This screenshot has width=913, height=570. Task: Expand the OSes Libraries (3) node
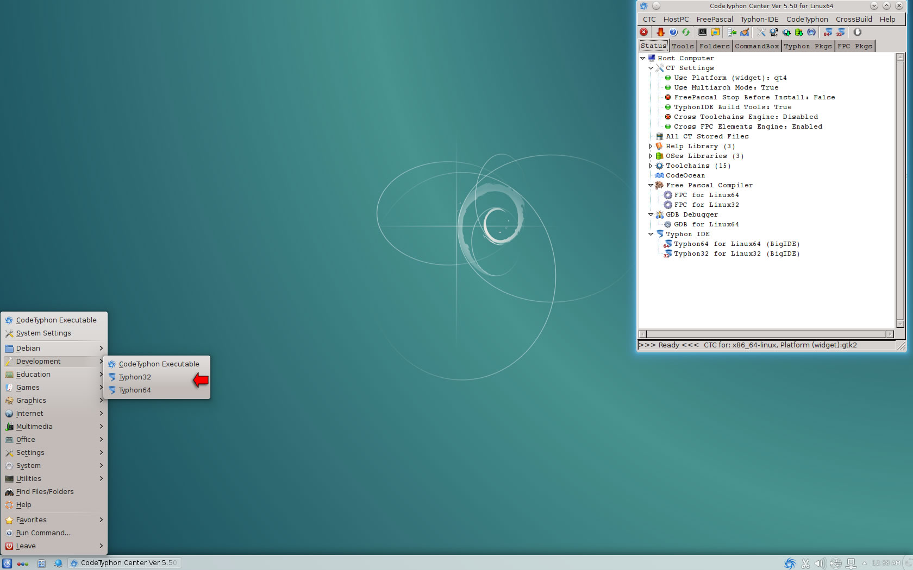(651, 156)
